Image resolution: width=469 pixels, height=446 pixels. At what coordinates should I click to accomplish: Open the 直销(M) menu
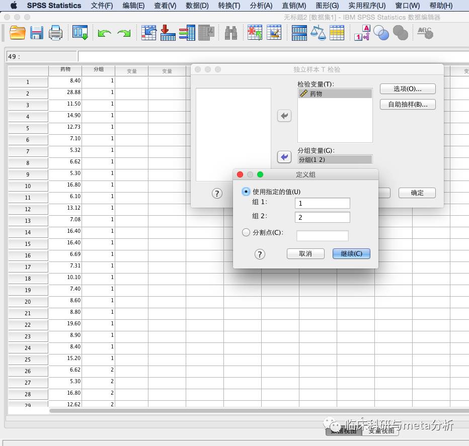[294, 6]
